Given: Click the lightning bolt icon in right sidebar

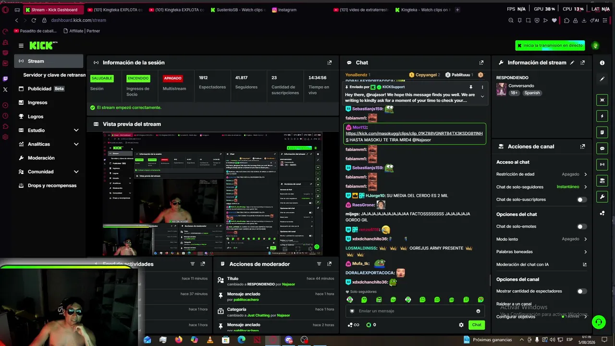Looking at the screenshot, I should coord(602,116).
